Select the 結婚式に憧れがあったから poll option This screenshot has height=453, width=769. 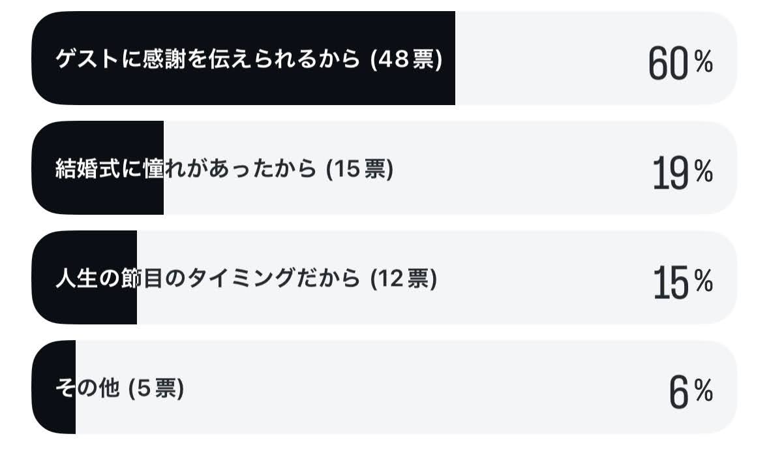tap(384, 167)
